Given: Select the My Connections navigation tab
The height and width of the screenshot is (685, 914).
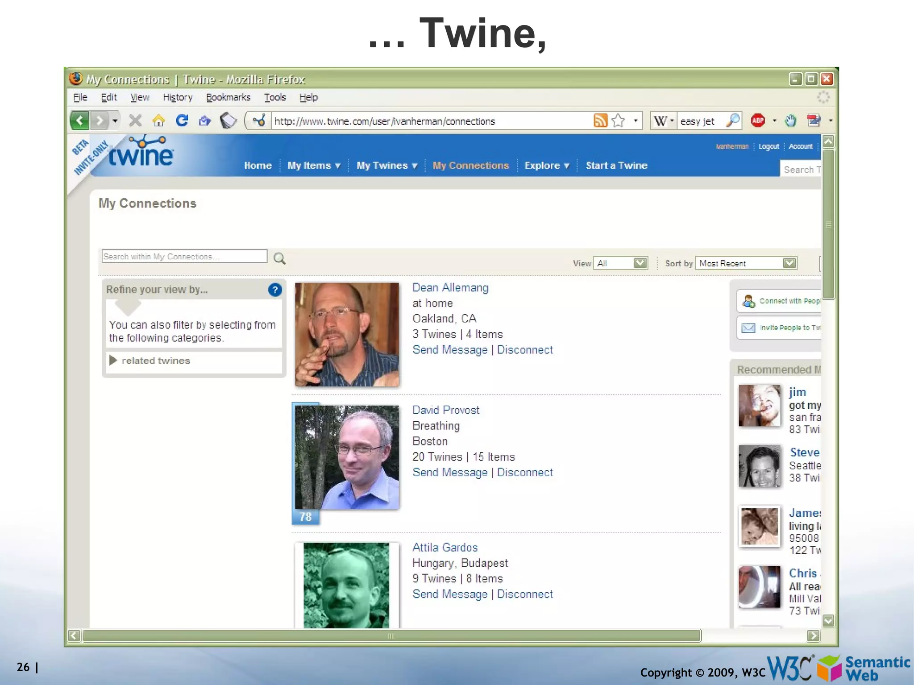Looking at the screenshot, I should tap(470, 166).
